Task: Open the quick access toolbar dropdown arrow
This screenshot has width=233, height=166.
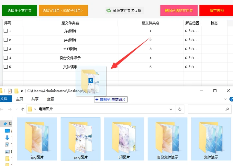Action: click(x=22, y=91)
